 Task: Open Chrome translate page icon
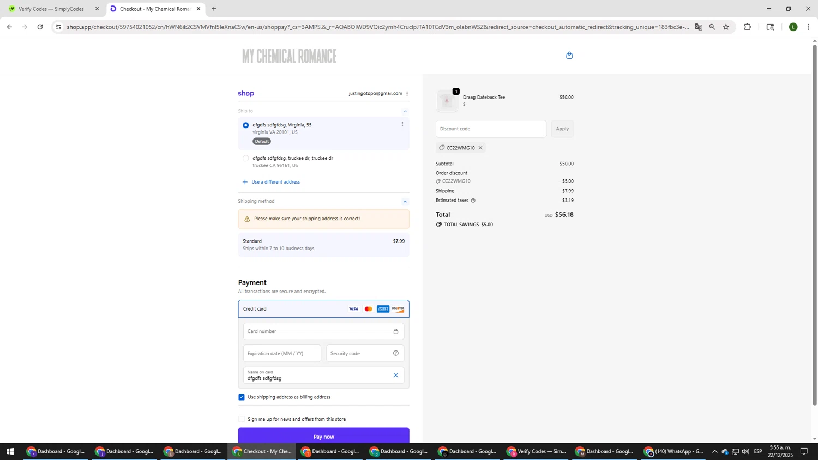point(699,27)
